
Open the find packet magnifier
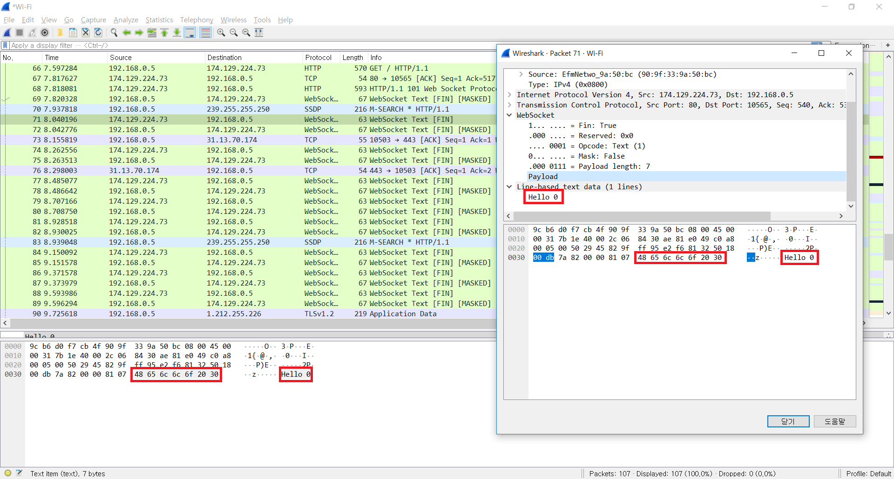coord(114,33)
